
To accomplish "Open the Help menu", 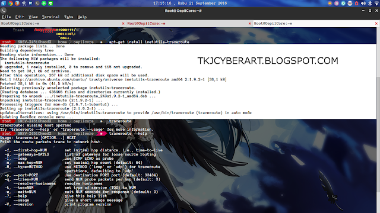I will pyautogui.click(x=82, y=17).
